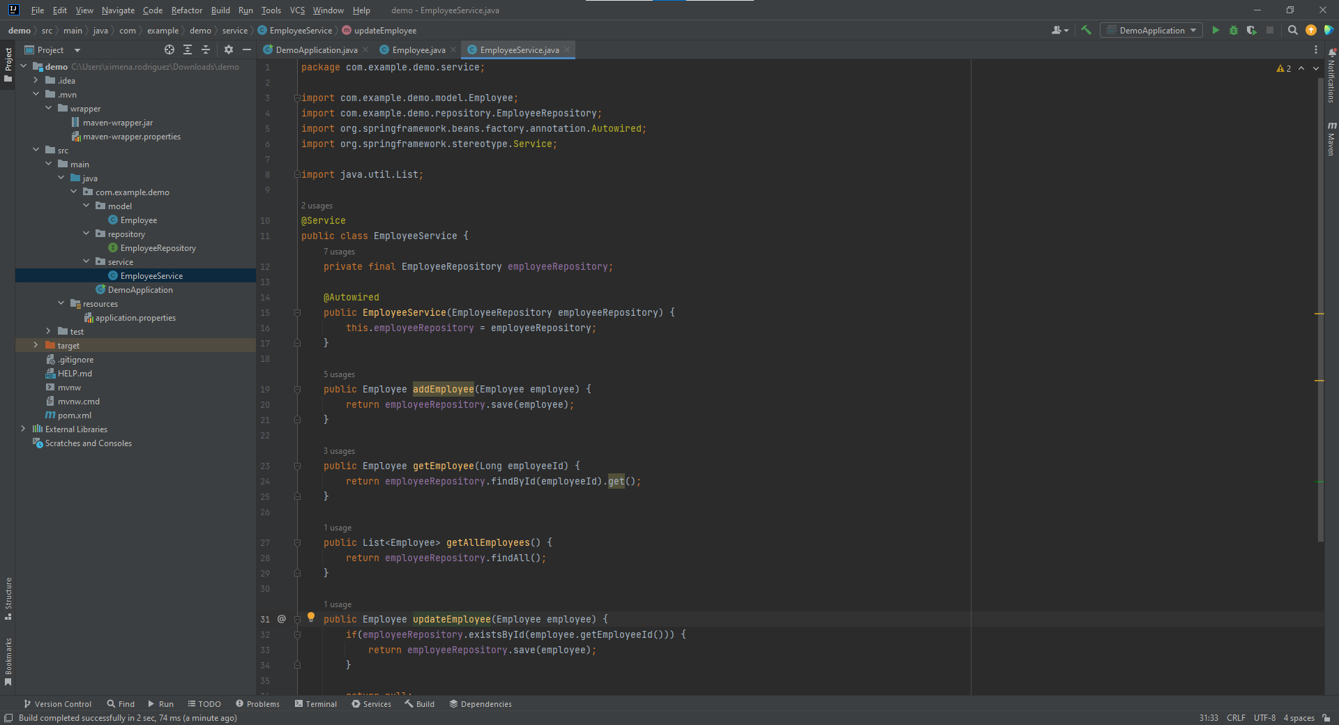The image size is (1339, 725).
Task: Click the tool windows quick access icon in the status bar
Action: point(8,718)
